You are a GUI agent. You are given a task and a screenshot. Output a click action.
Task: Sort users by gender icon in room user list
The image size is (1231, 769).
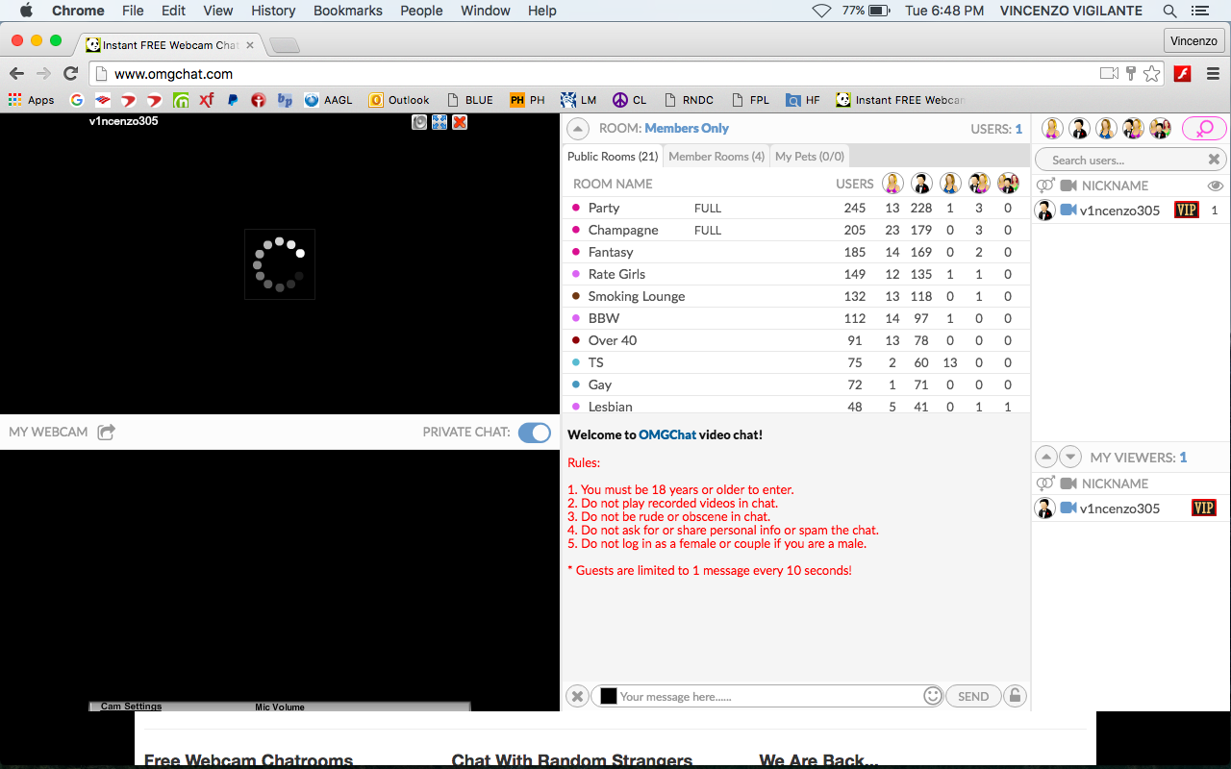pyautogui.click(x=1045, y=186)
